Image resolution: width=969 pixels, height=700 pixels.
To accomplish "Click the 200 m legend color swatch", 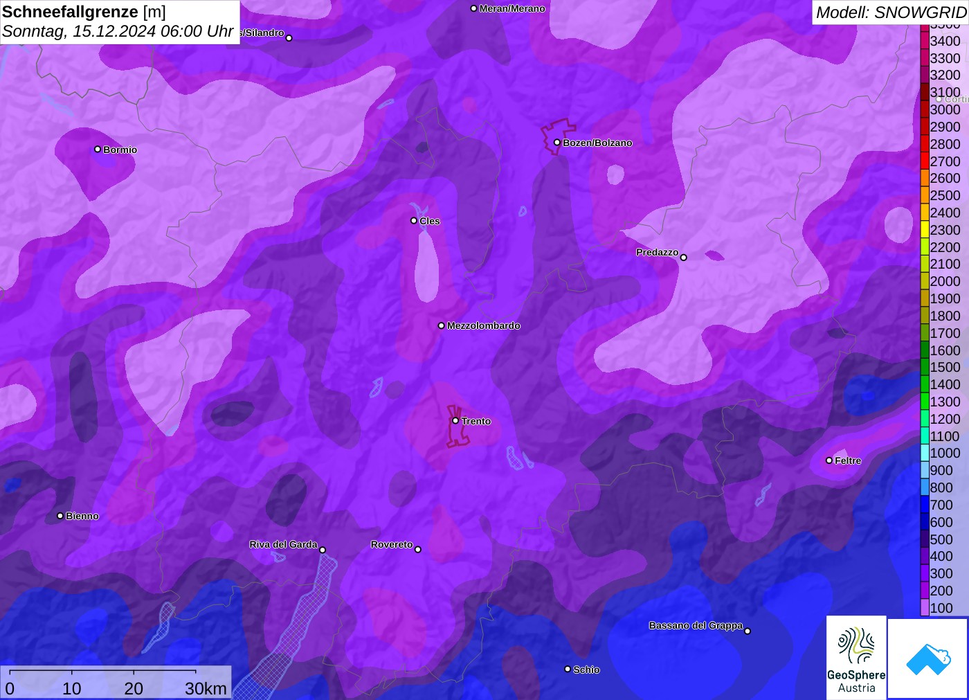I will click(925, 591).
